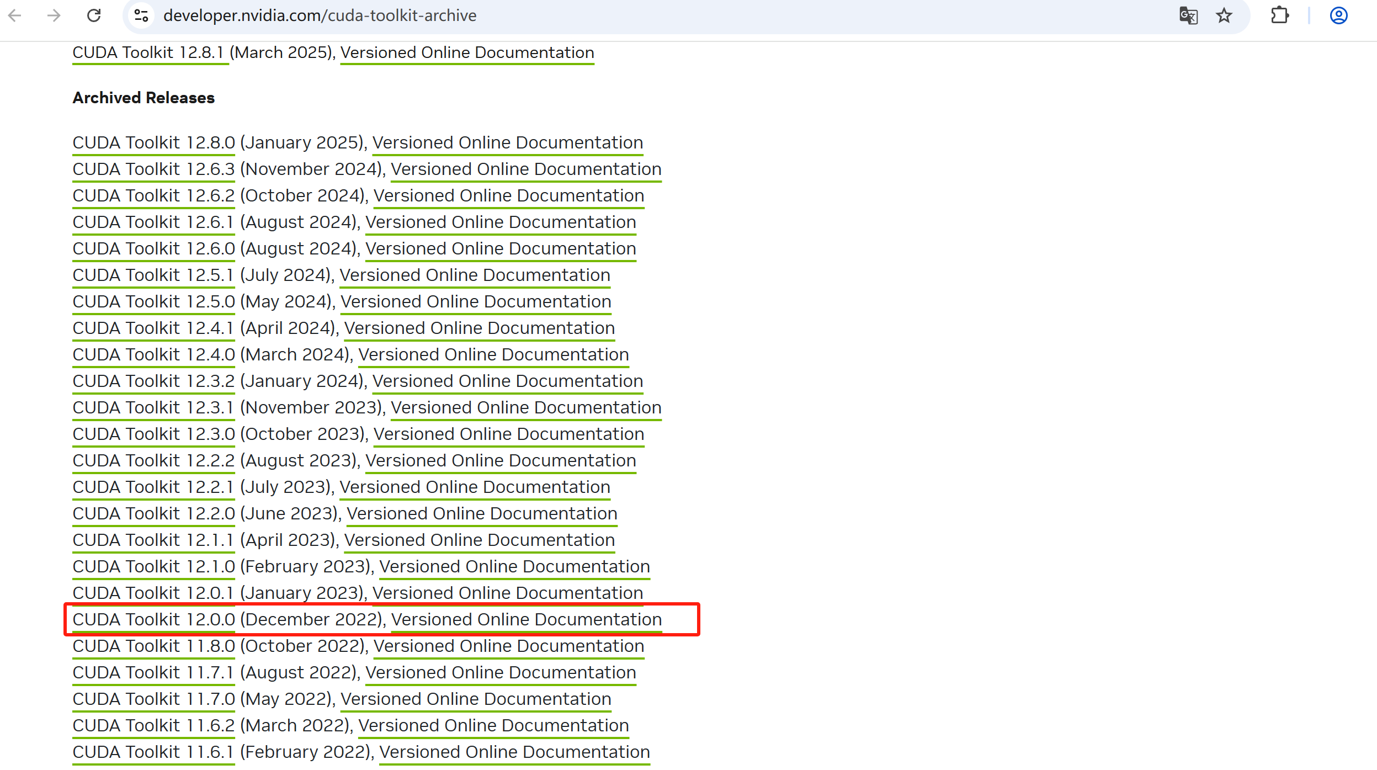View Versioned Online Documentation for 12.6.3
This screenshot has height=770, width=1377.
coord(525,169)
